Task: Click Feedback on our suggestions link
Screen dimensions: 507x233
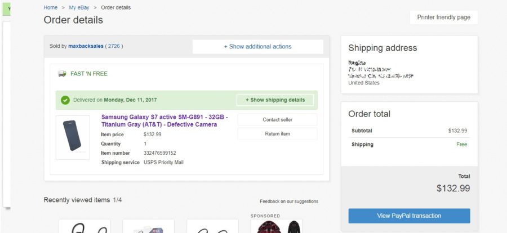Action: pos(288,201)
